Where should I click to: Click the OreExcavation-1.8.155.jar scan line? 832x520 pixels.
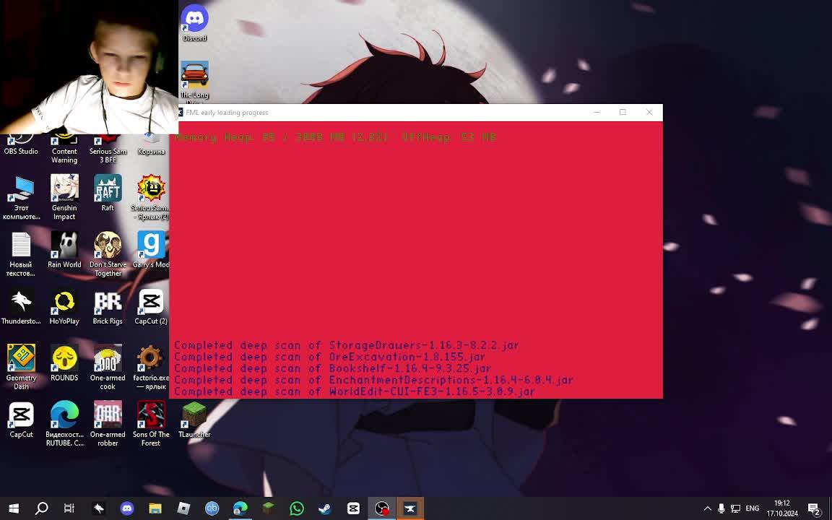click(x=329, y=357)
